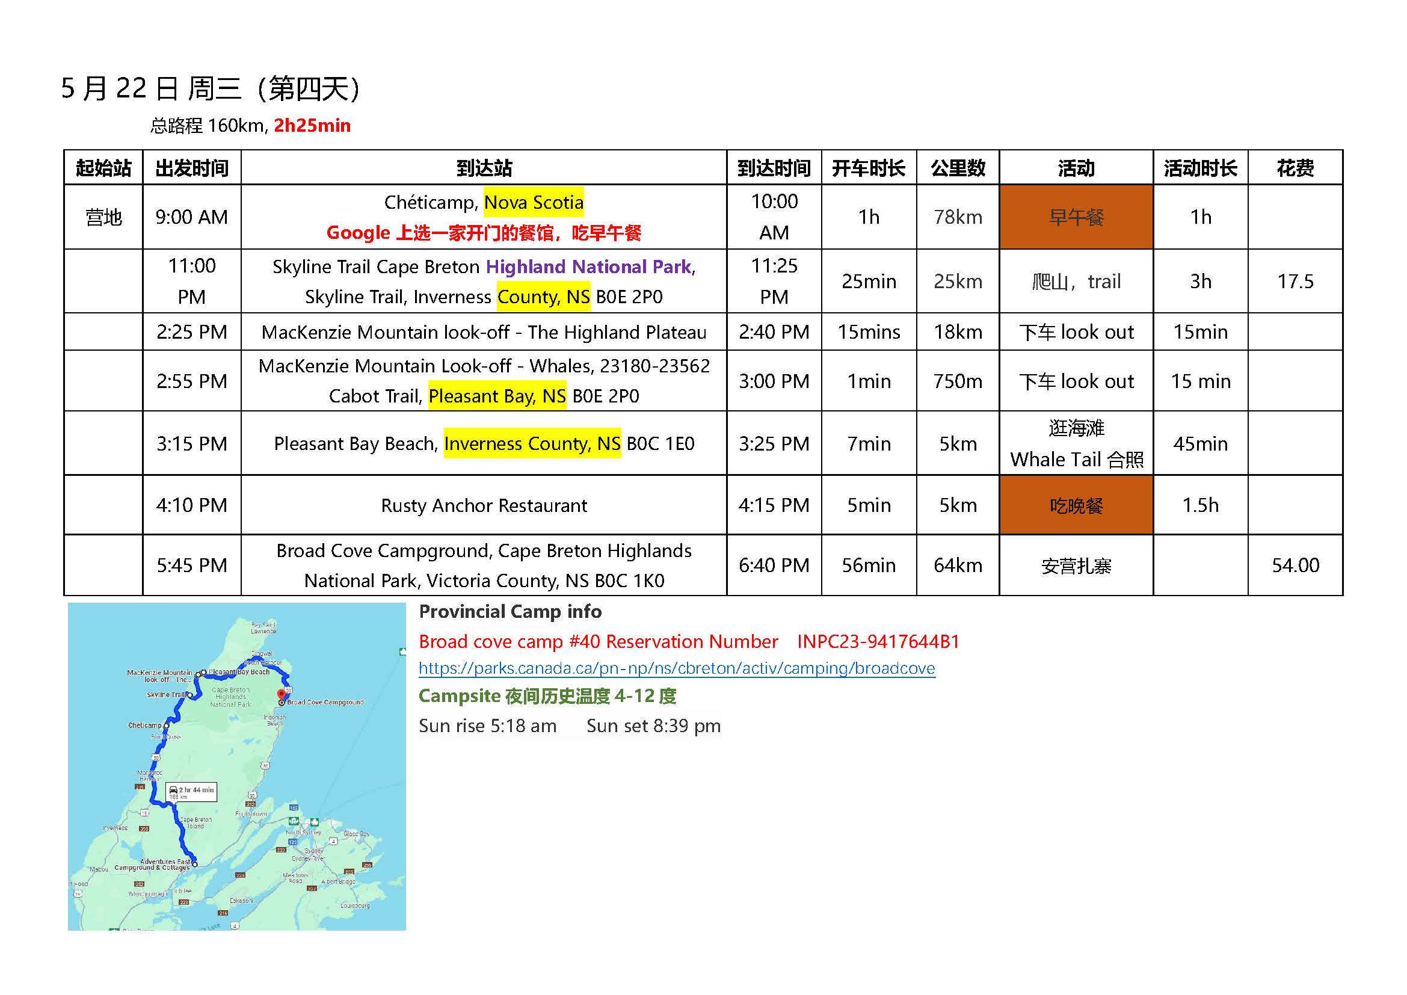Open the parks.canada.ca Broad Cove camping link
The image size is (1407, 995).
pyautogui.click(x=677, y=668)
